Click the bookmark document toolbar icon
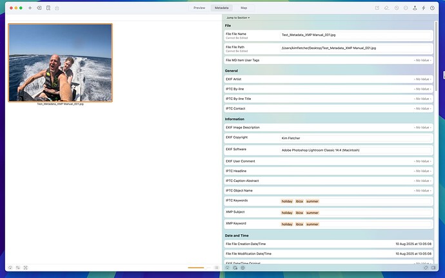The width and height of the screenshot is (445, 278). 48,8
